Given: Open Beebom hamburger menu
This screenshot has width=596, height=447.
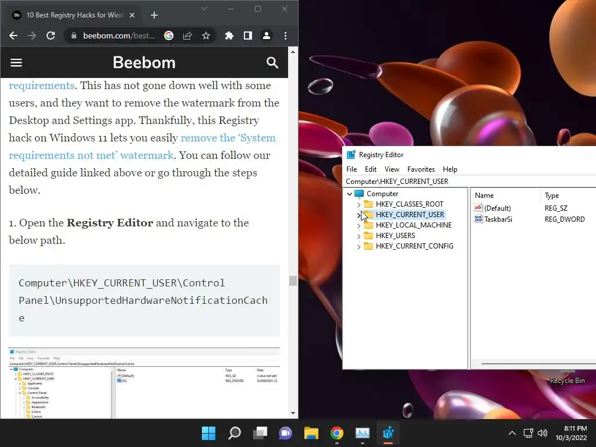Looking at the screenshot, I should point(16,63).
